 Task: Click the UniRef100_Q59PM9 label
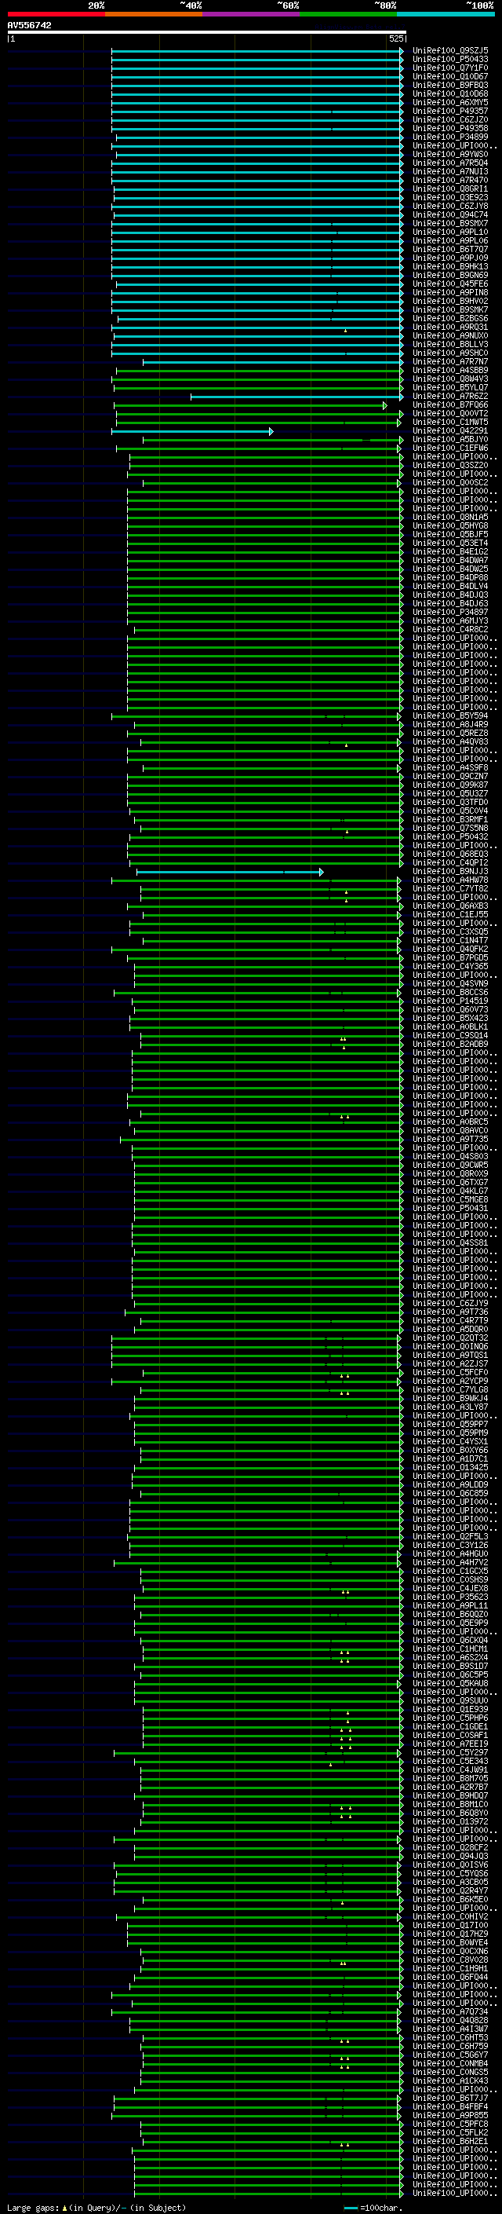click(450, 1433)
